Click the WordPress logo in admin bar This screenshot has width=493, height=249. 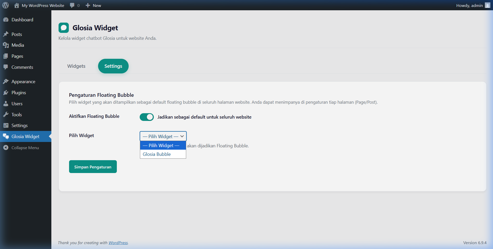5,5
